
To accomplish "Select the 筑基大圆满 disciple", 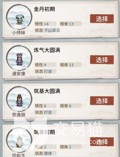I will coord(102,101).
